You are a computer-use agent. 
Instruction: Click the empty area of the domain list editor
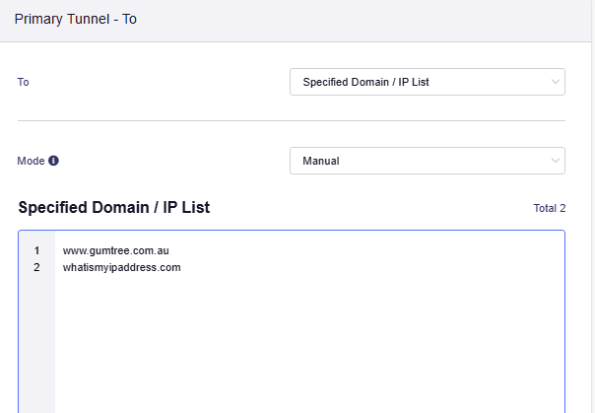point(309,342)
